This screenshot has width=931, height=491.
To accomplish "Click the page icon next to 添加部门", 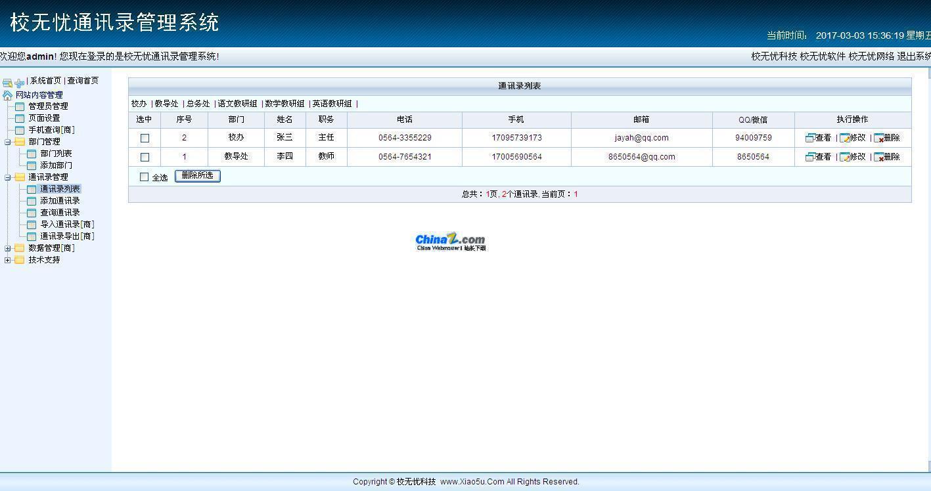I will click(32, 165).
